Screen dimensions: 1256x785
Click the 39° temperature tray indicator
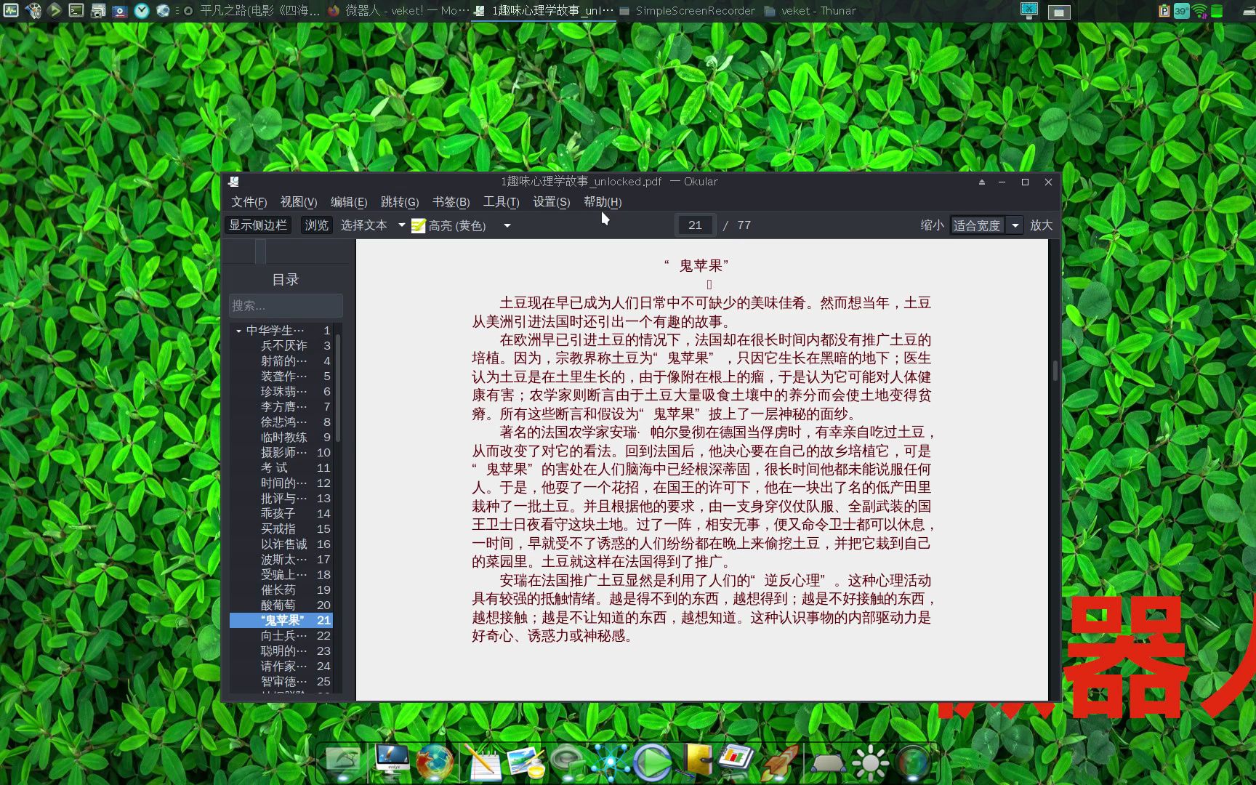[1181, 11]
